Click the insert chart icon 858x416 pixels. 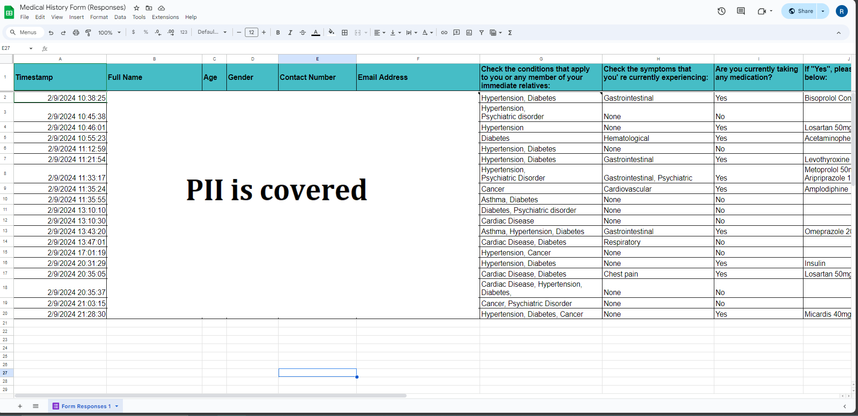tap(469, 33)
